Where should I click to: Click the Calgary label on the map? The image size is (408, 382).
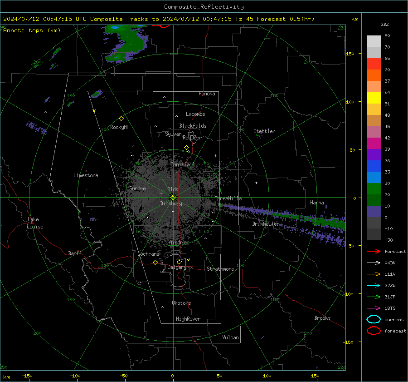[177, 267]
